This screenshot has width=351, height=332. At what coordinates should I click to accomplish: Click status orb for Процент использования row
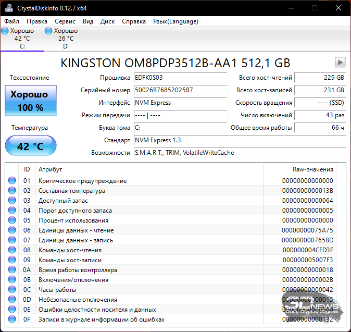point(12,220)
